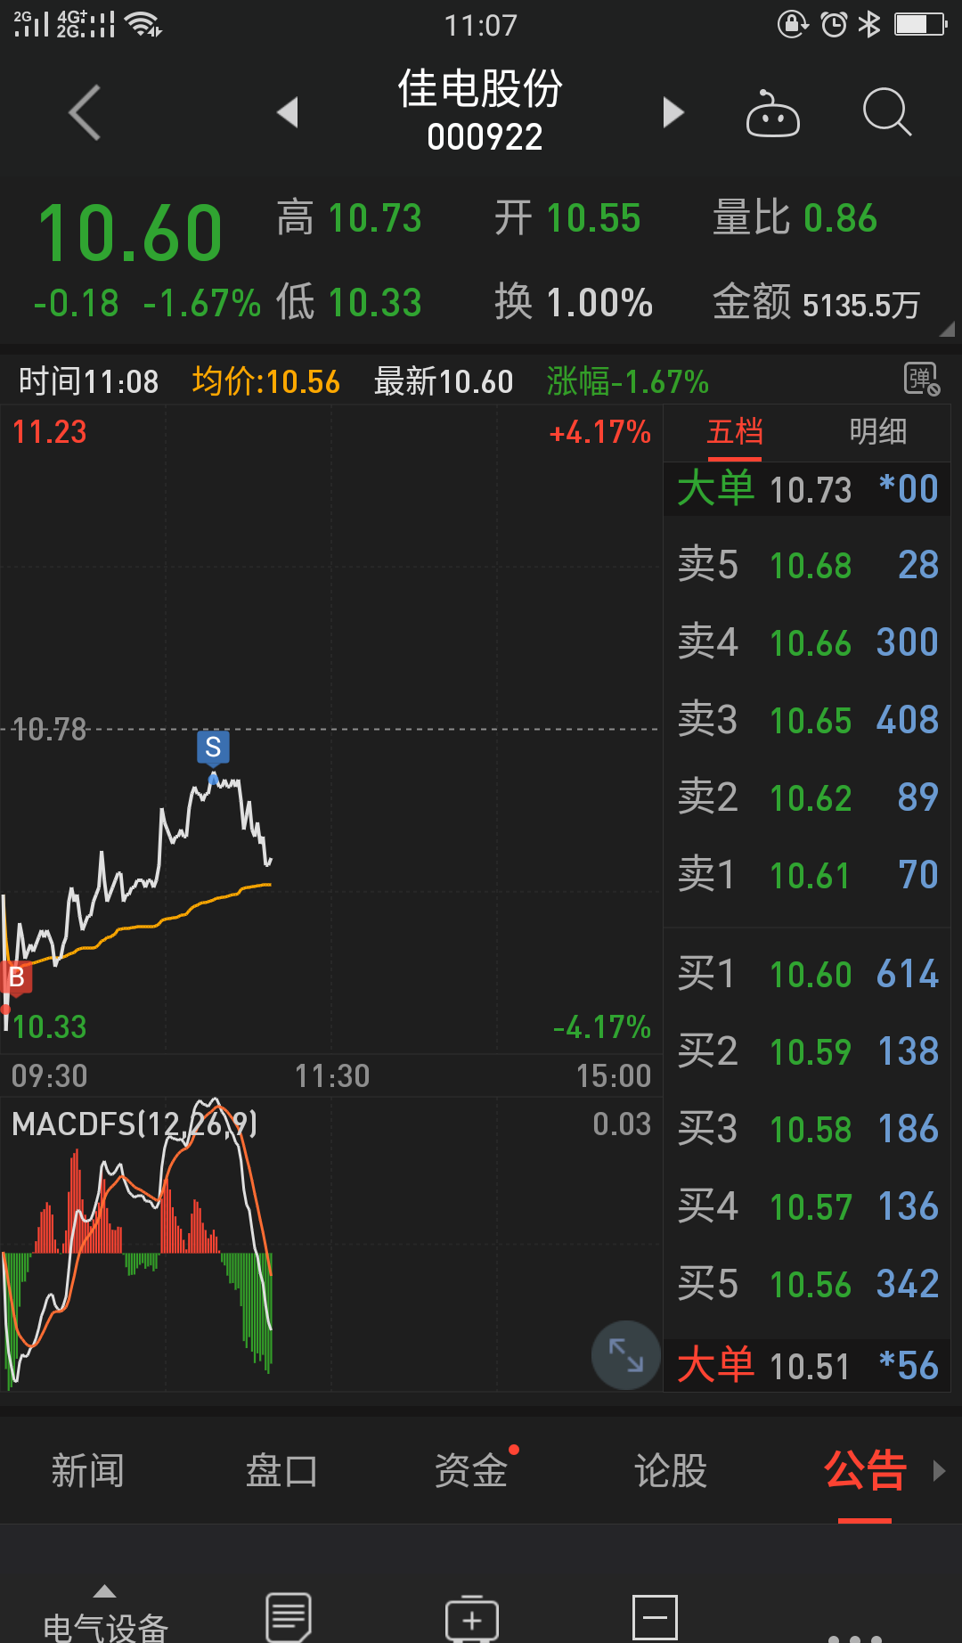Tap the rotation lock status icon

tap(793, 24)
